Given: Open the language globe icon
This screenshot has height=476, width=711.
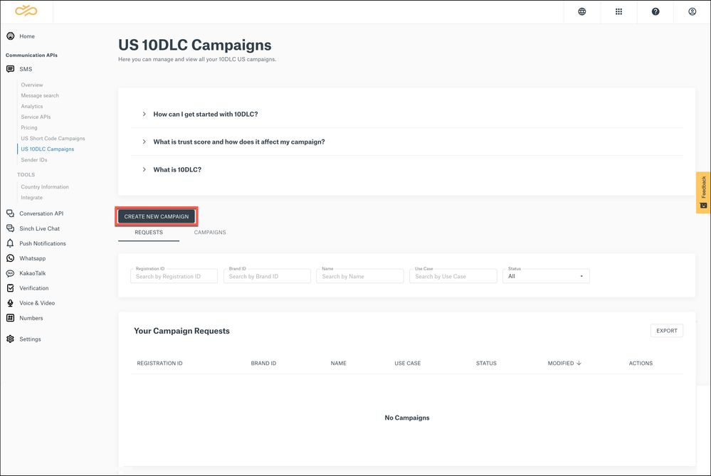Looking at the screenshot, I should [x=581, y=11].
